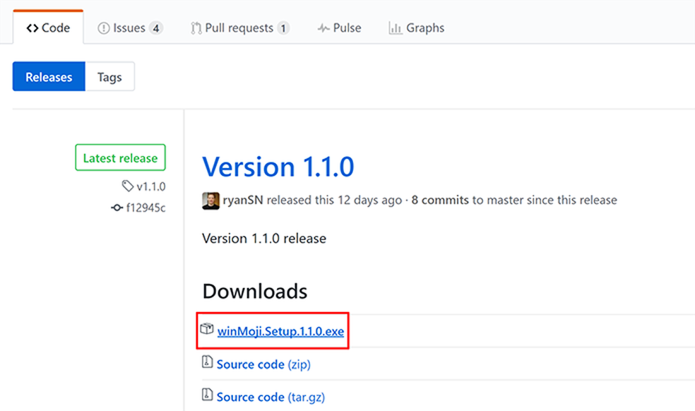
Task: Open the Pull requests tab
Action: (240, 28)
